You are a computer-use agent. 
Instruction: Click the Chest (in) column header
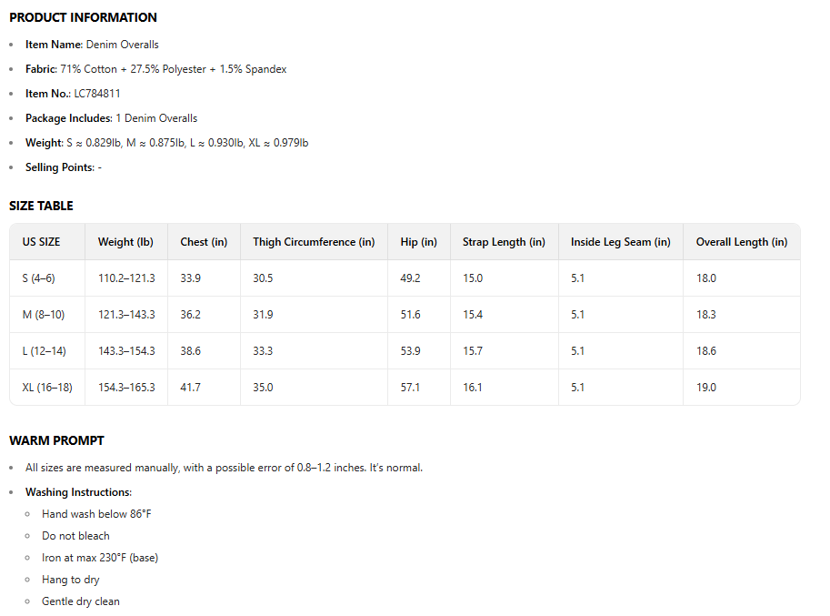pos(204,242)
